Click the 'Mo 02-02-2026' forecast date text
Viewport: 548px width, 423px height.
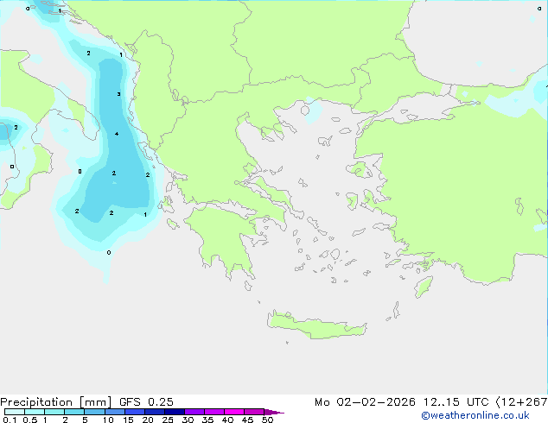(365, 402)
